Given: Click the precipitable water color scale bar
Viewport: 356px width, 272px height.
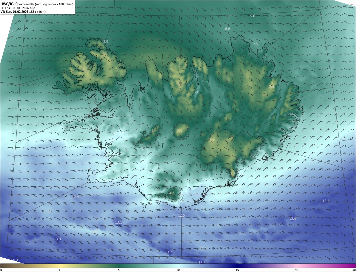Looking at the screenshot, I should click(178, 266).
